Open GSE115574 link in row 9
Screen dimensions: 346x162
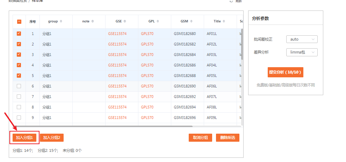[117, 118]
